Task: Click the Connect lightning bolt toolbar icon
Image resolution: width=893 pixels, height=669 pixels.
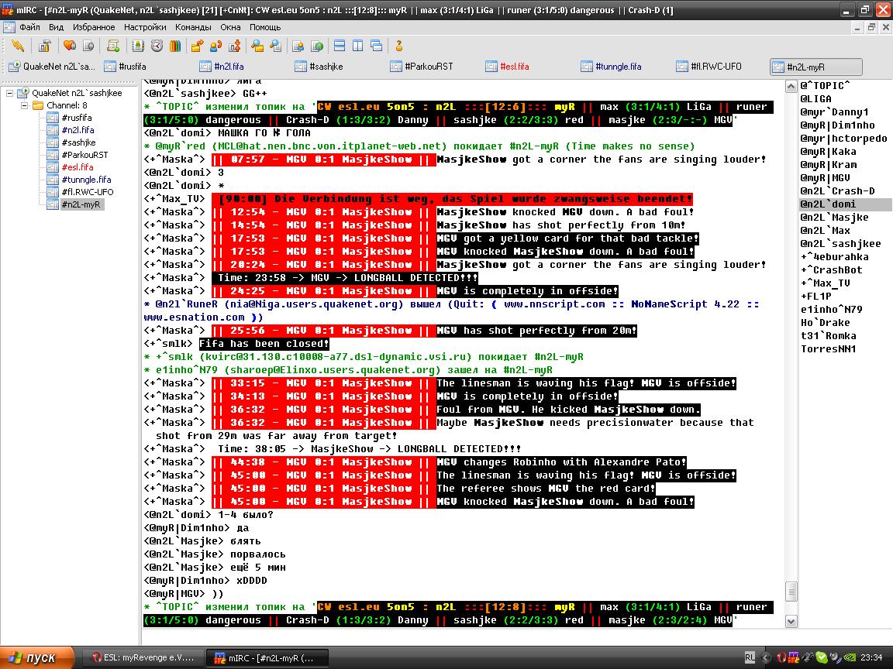Action: 18,46
